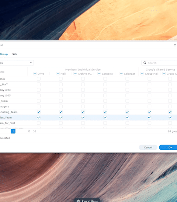Enable Mail for the any1023 row
Viewport: 177px width, 202px height.
(61, 90)
